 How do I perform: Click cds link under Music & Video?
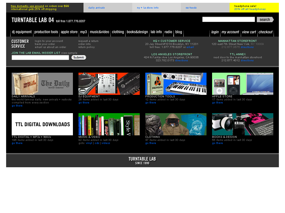click(97, 143)
